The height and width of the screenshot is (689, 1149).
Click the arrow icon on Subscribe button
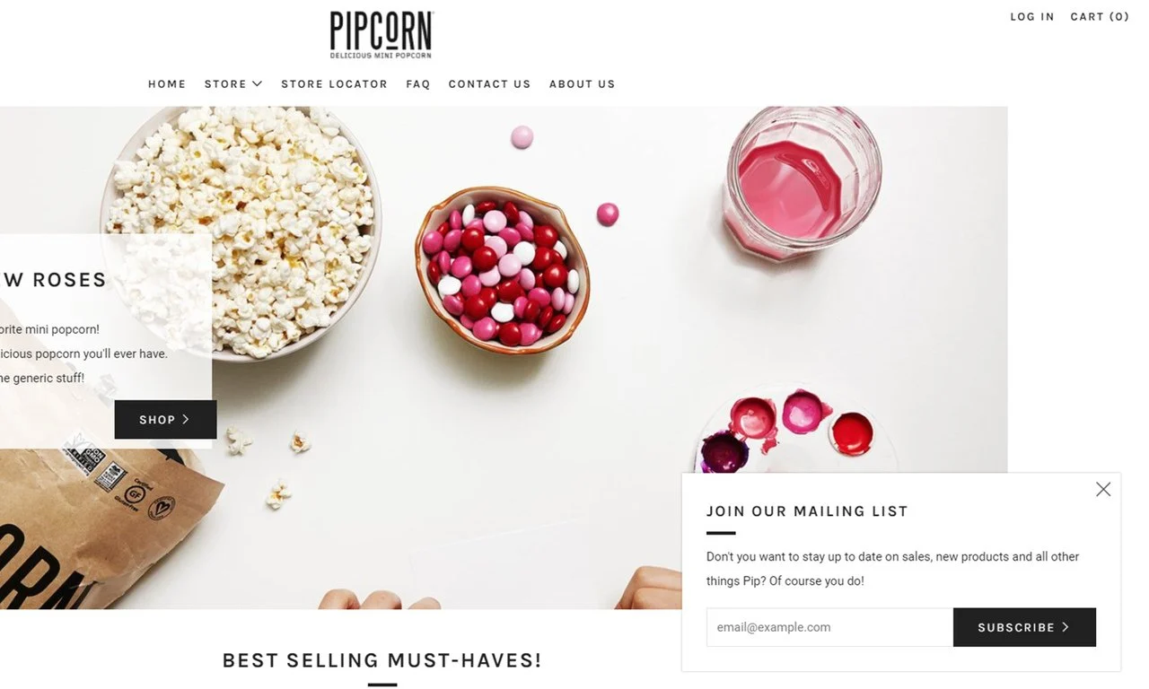(1066, 627)
